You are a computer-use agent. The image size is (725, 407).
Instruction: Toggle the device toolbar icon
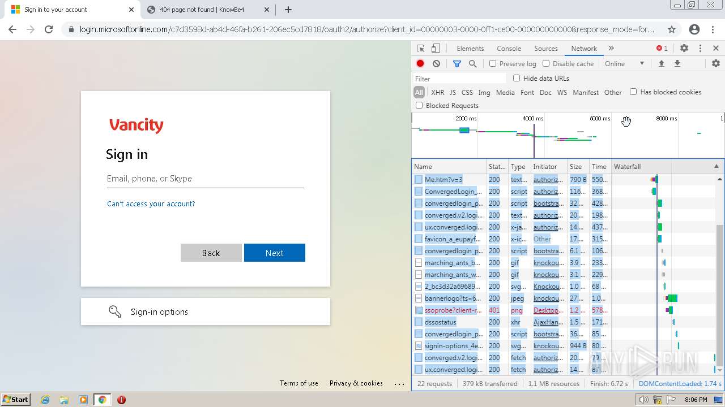436,49
